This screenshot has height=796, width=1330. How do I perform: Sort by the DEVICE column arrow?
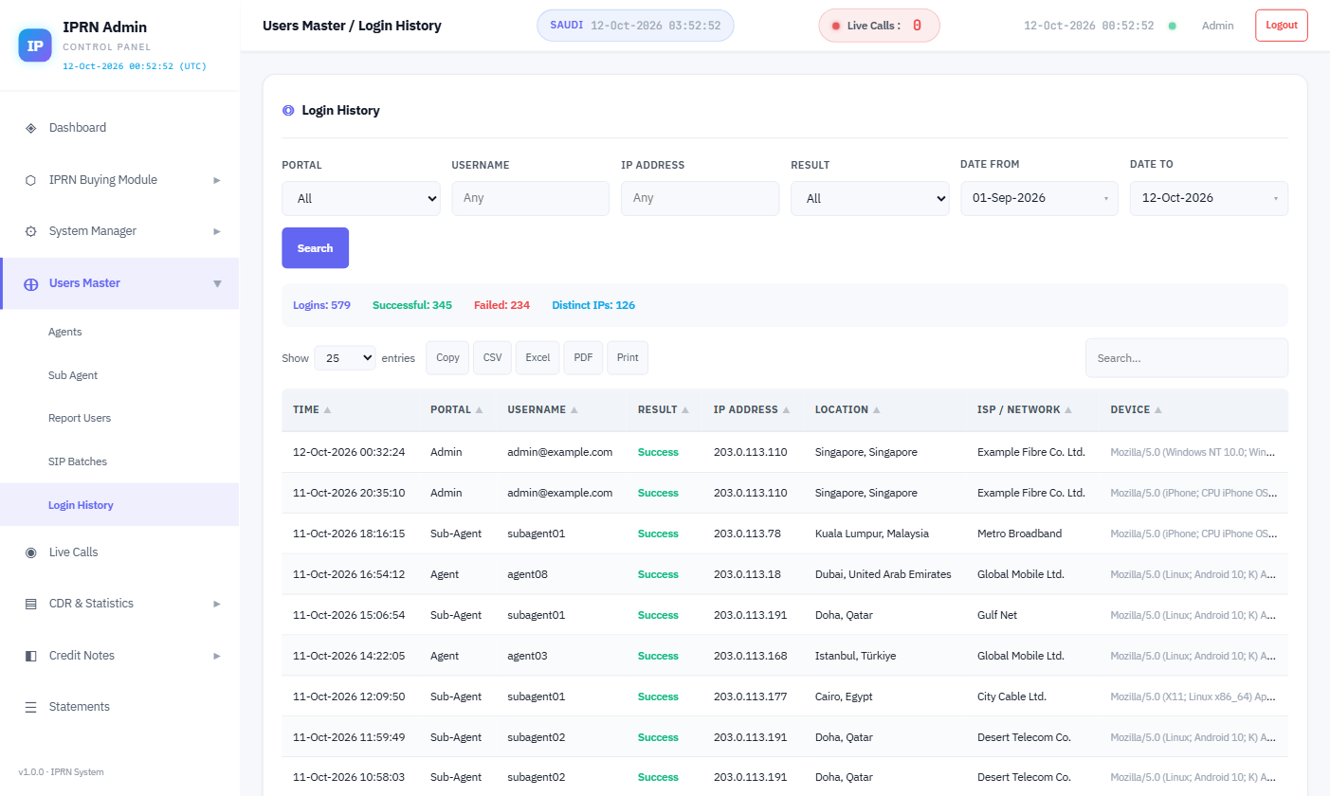pyautogui.click(x=1158, y=410)
